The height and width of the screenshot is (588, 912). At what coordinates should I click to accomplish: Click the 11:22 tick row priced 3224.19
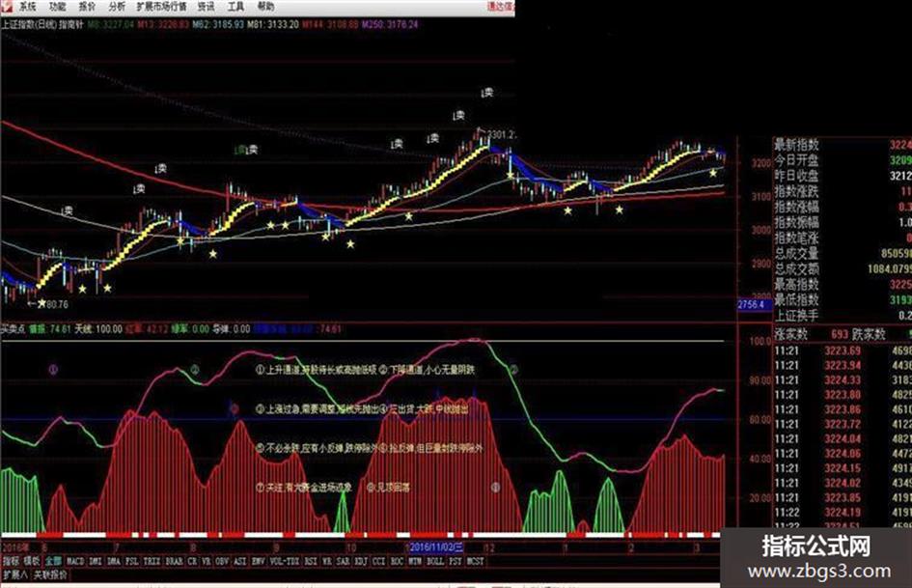[x=843, y=513]
